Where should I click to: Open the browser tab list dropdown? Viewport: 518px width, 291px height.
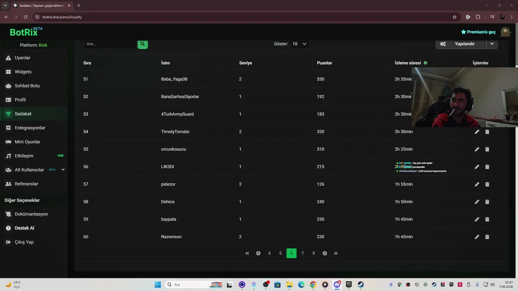[5, 5]
